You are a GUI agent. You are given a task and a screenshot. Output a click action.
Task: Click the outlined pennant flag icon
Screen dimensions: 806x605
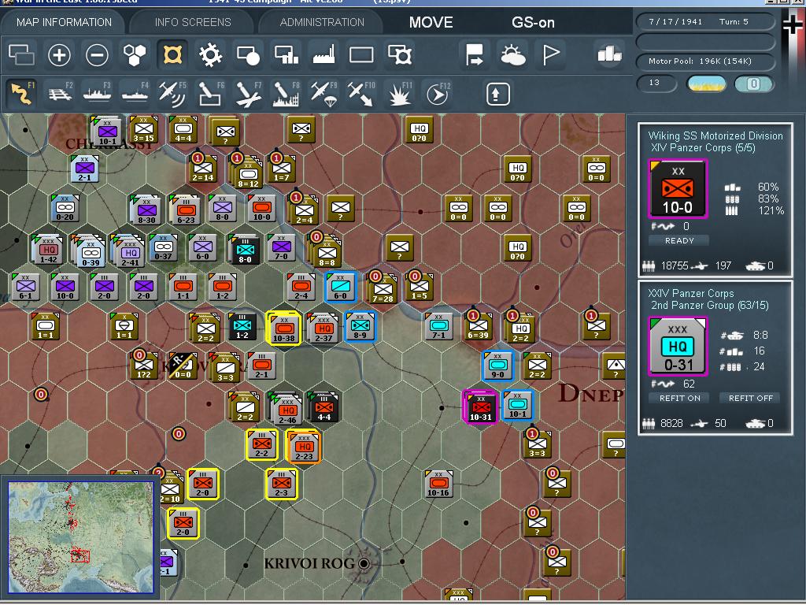[x=550, y=54]
